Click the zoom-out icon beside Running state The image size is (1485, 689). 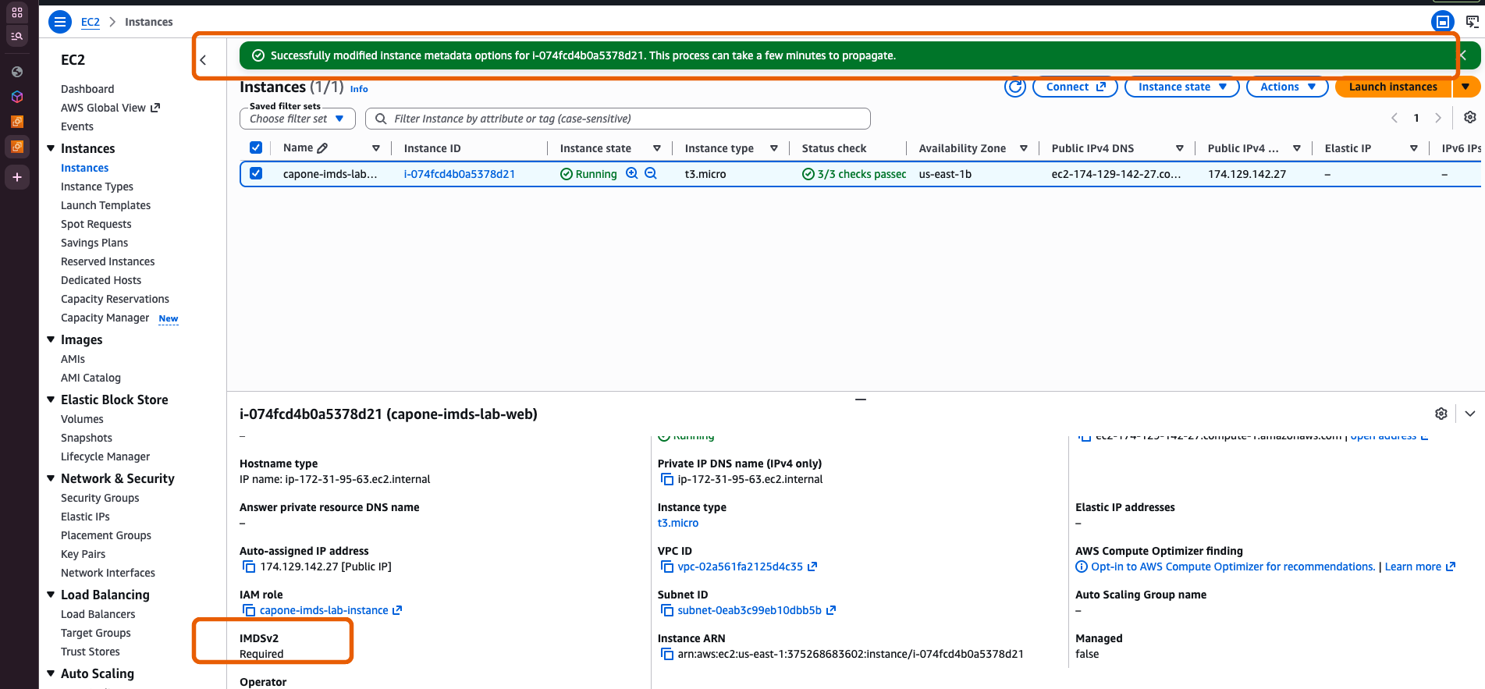(651, 173)
